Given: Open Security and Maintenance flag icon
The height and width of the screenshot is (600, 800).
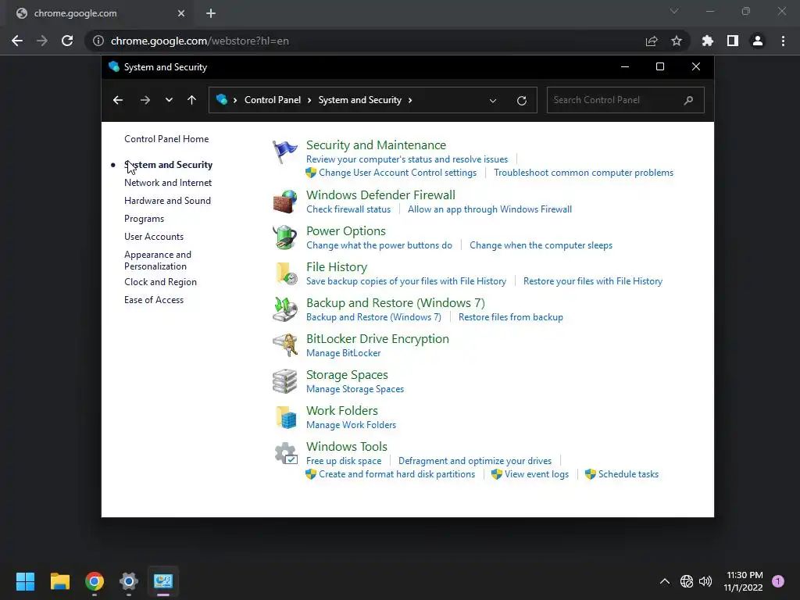Looking at the screenshot, I should click(x=284, y=152).
